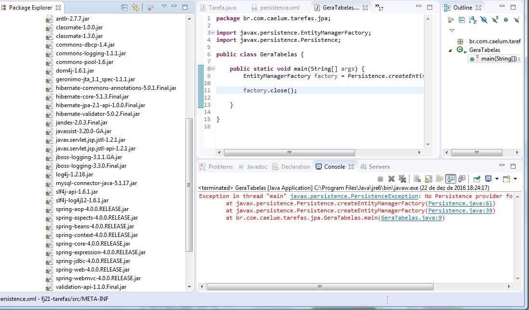Remove the terminated launch from Console

pos(391,179)
